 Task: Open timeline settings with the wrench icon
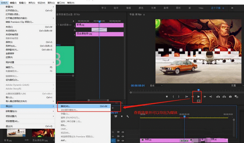pyautogui.click(x=128, y=116)
